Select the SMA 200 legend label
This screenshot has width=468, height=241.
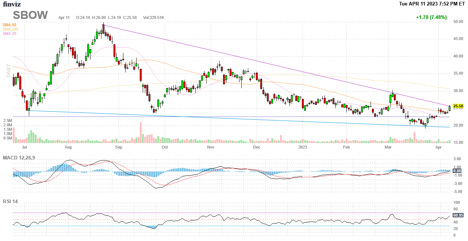10,29
